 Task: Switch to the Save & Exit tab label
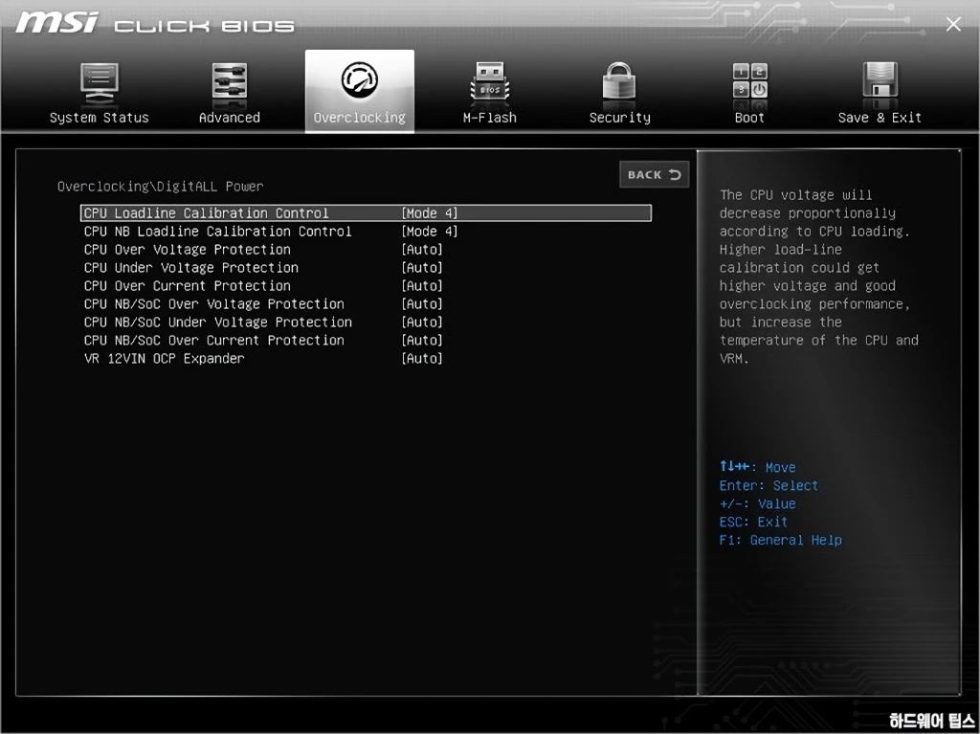(x=880, y=118)
